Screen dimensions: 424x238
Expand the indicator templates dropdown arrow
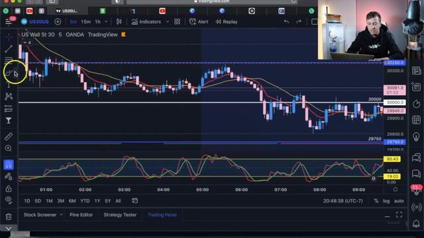(168, 22)
